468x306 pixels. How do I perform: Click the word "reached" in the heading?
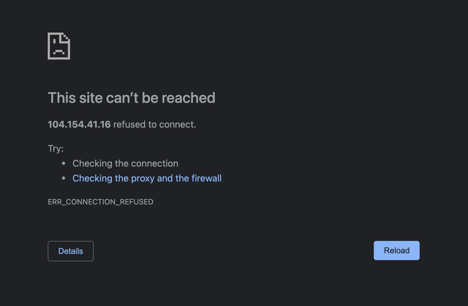click(x=188, y=98)
